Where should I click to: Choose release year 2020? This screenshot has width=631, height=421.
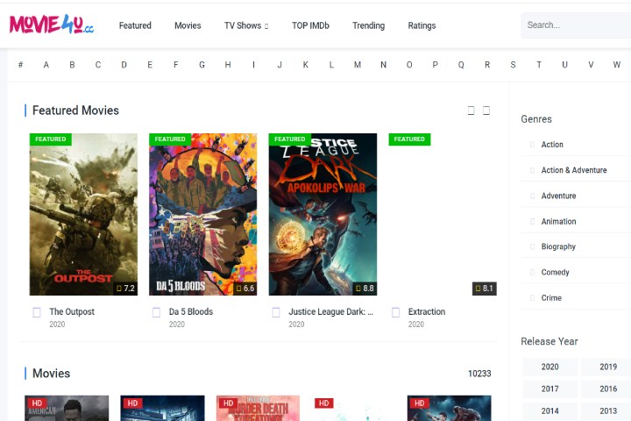point(549,367)
